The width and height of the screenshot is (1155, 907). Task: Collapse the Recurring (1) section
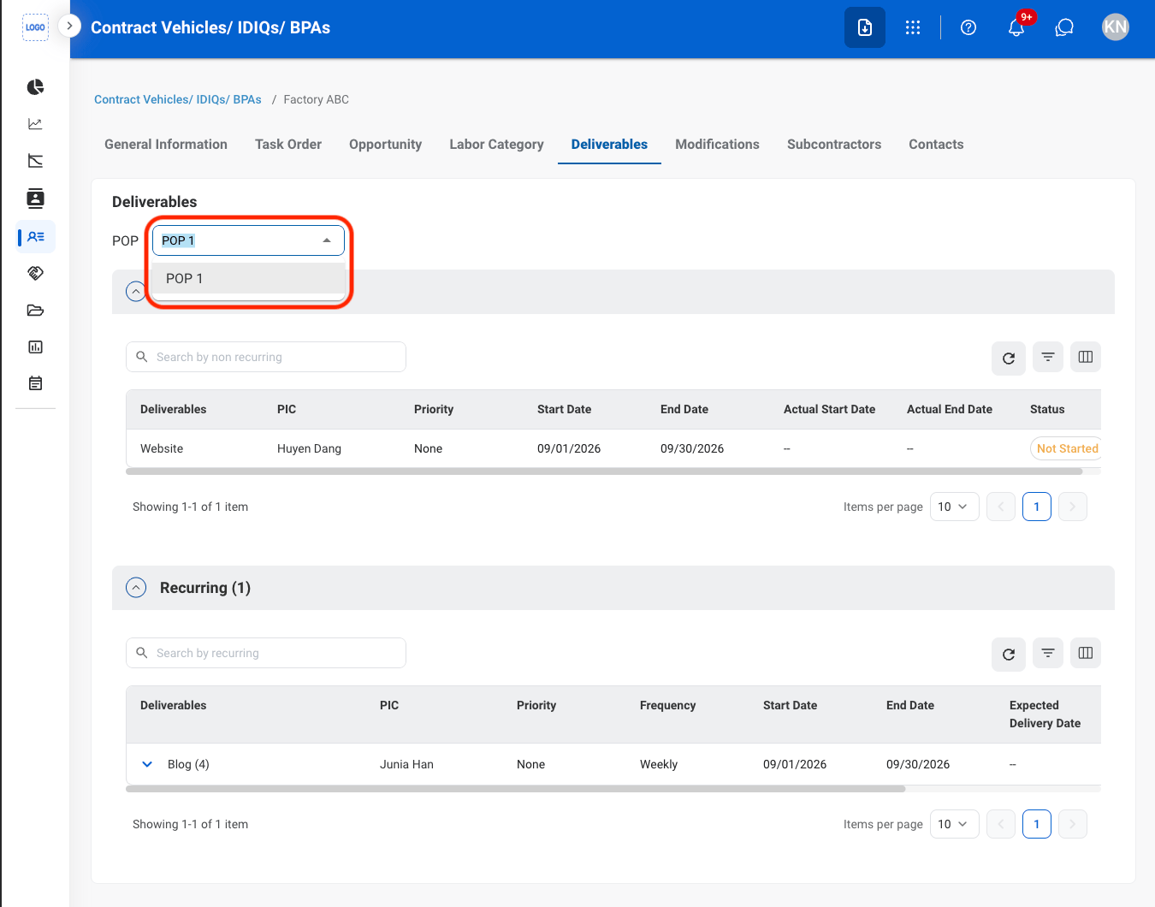click(136, 588)
